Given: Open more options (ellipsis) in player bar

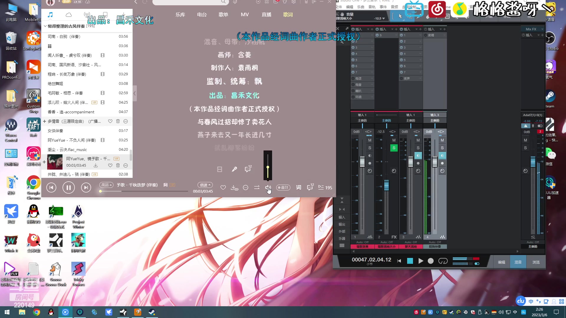Looking at the screenshot, I should click(x=246, y=188).
